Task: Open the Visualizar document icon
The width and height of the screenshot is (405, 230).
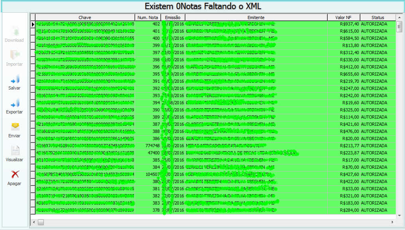Action: (15, 151)
